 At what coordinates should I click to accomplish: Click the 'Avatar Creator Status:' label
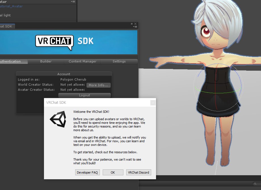coord(36,90)
